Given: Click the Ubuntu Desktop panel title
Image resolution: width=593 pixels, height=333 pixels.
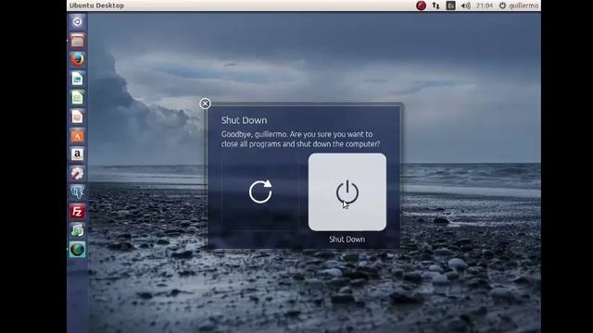Looking at the screenshot, I should [96, 6].
